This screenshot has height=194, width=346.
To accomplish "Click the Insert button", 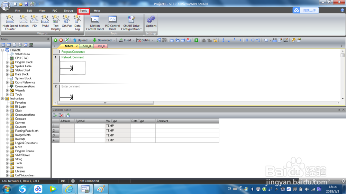I will pos(125,40).
